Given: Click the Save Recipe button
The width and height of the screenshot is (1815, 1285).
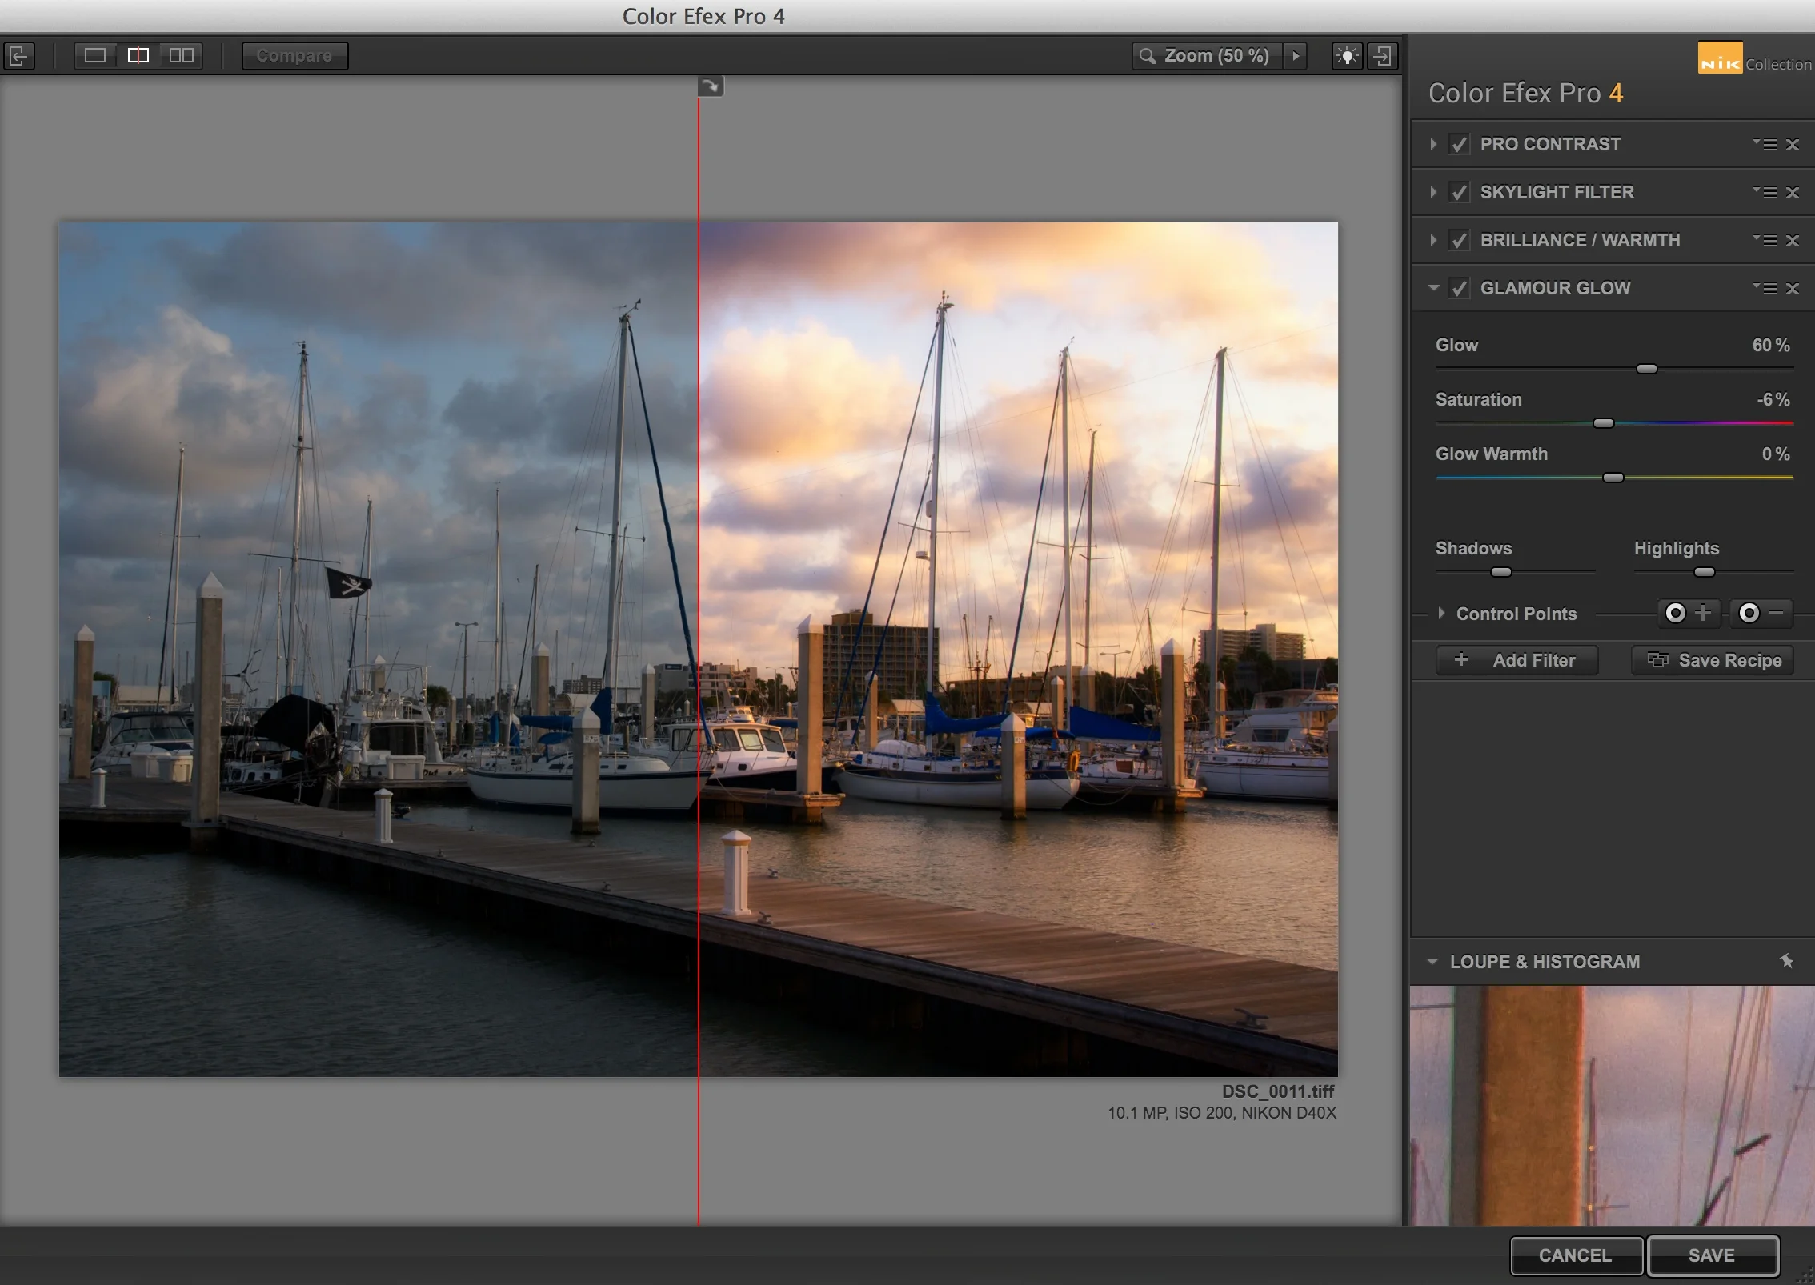Looking at the screenshot, I should click(1713, 660).
